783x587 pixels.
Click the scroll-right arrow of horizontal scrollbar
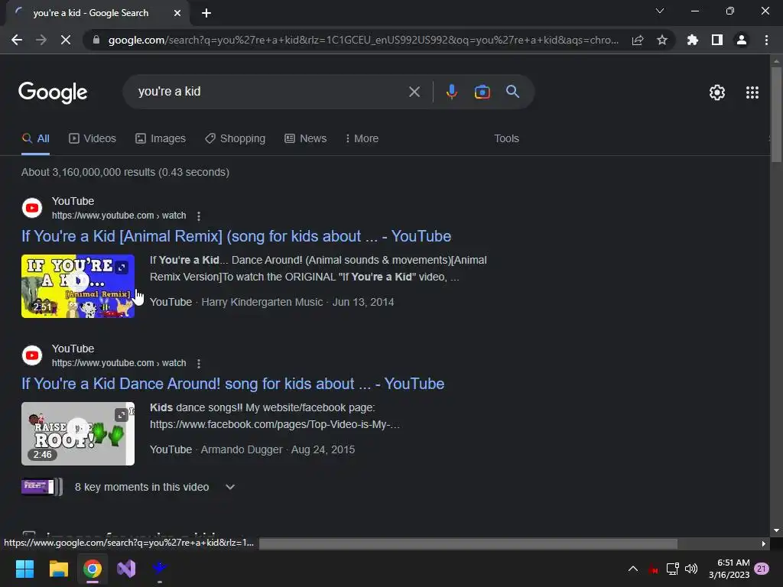[764, 543]
